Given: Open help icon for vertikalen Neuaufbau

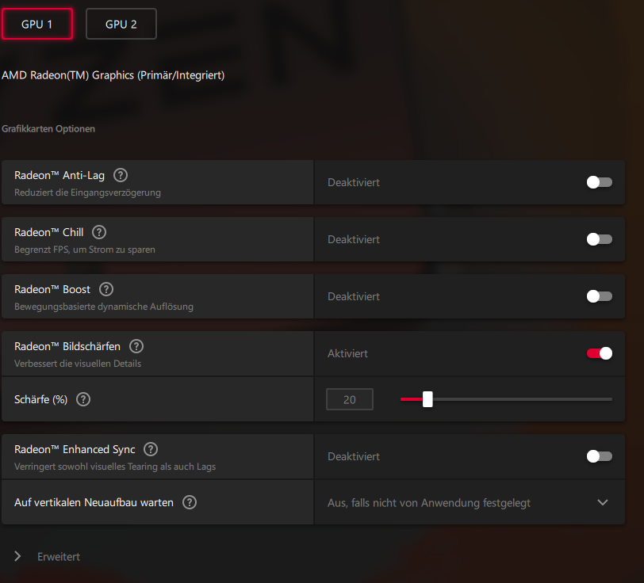Looking at the screenshot, I should pyautogui.click(x=190, y=502).
